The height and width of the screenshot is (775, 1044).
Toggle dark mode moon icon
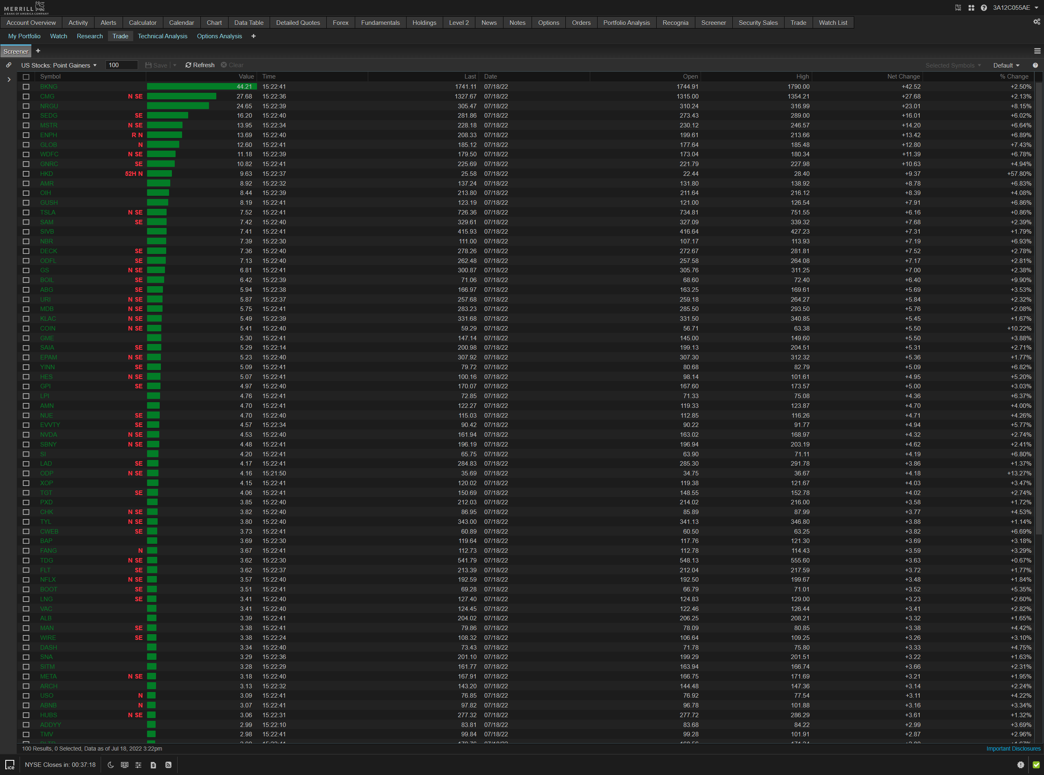click(x=111, y=765)
